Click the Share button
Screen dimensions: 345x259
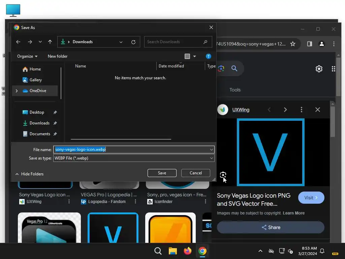pyautogui.click(x=271, y=227)
